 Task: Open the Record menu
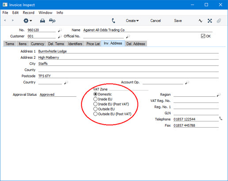[x=28, y=13]
